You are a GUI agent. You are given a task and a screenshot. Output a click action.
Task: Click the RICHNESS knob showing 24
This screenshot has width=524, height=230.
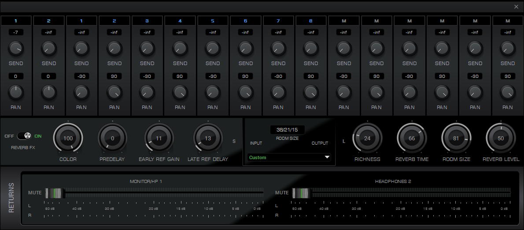tap(367, 138)
